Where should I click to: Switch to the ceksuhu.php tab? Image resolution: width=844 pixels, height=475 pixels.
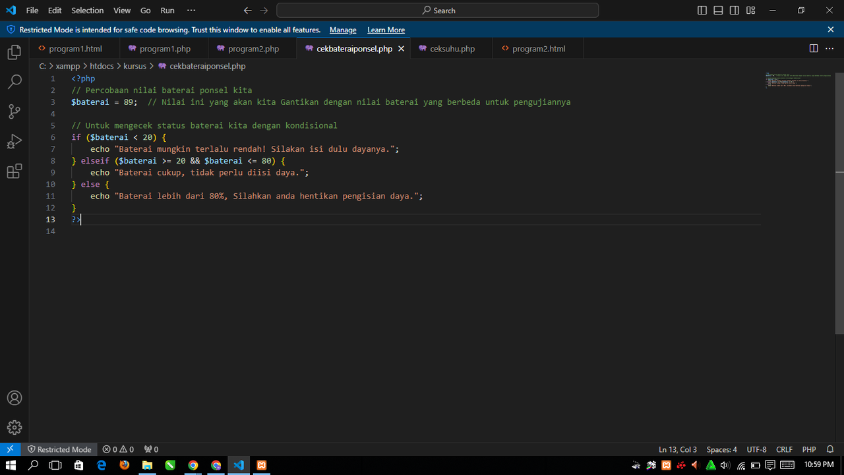[x=452, y=49]
